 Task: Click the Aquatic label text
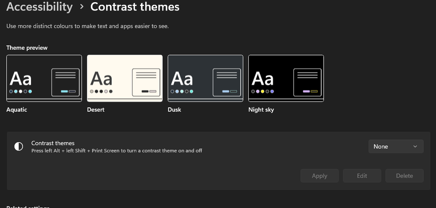[17, 110]
